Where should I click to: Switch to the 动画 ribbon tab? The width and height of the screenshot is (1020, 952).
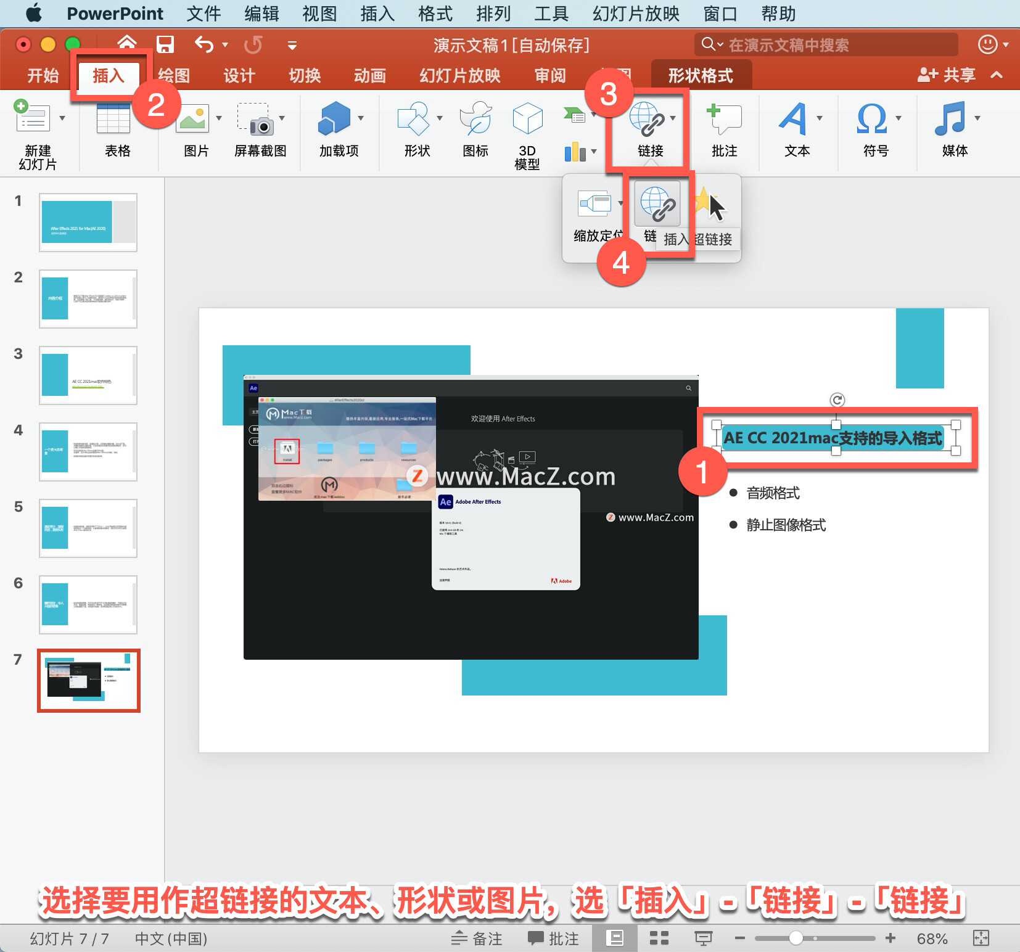pyautogui.click(x=370, y=75)
